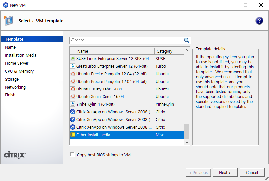269x181 pixels.
Task: Click the Misc category cell
Action: pyautogui.click(x=160, y=135)
